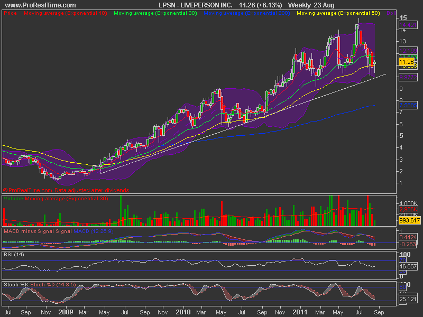Click the yellow 993,617 volume tag
The width and height of the screenshot is (423, 317).
click(409, 220)
